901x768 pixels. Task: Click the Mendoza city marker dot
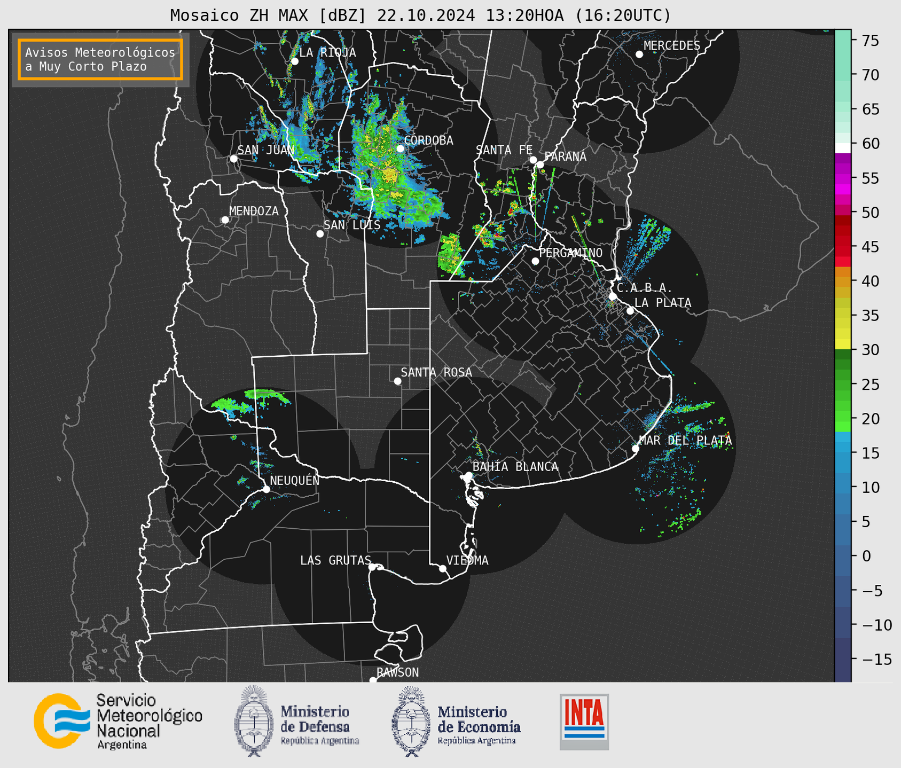[225, 220]
